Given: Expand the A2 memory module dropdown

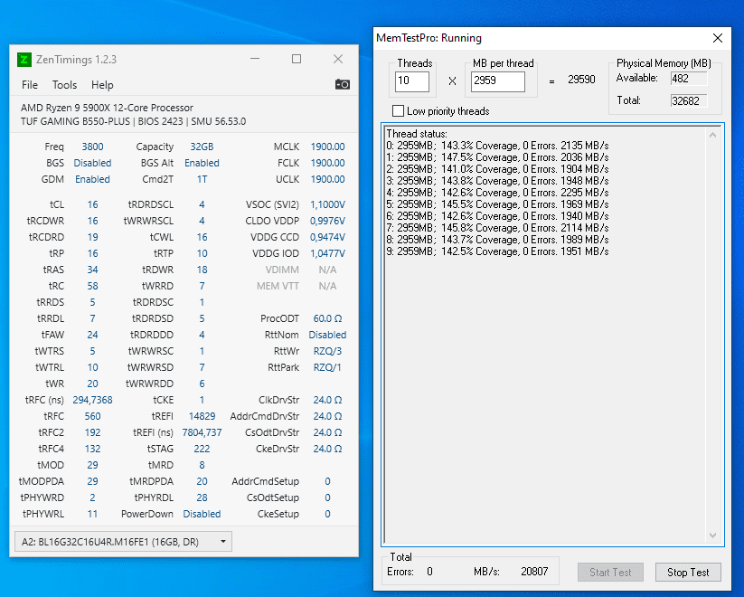Looking at the screenshot, I should tap(123, 542).
